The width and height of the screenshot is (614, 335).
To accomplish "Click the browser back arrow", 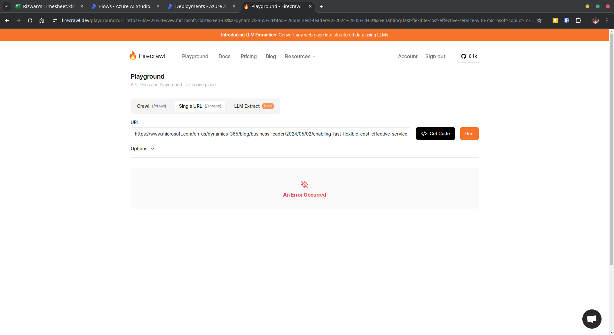I will click(7, 20).
